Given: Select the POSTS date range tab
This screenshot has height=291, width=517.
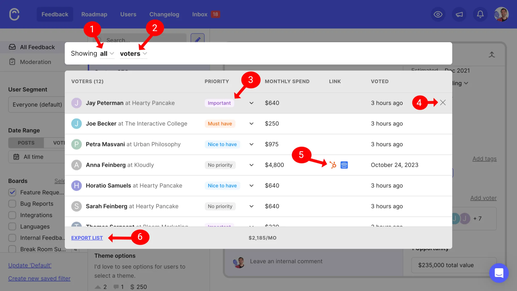Looking at the screenshot, I should [x=26, y=143].
